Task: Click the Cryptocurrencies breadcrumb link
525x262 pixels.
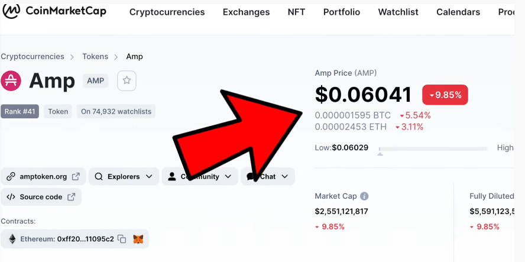Action: click(33, 57)
